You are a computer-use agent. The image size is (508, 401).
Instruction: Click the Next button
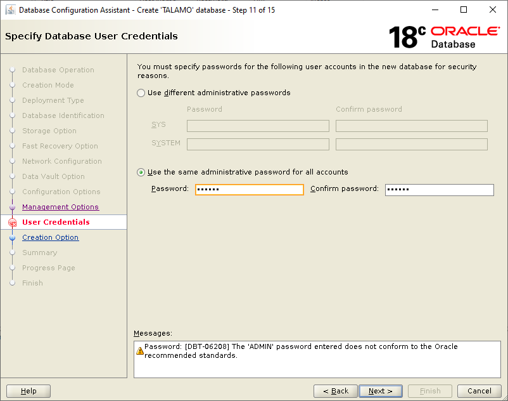381,391
